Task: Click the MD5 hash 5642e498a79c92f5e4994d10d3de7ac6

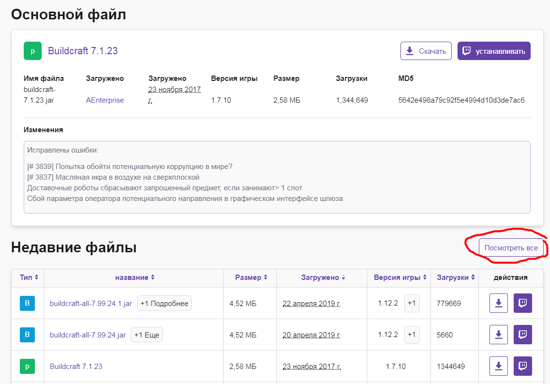Action: [461, 100]
